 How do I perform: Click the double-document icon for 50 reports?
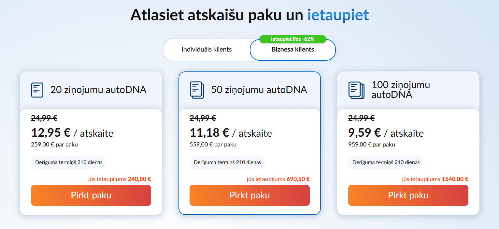[196, 90]
